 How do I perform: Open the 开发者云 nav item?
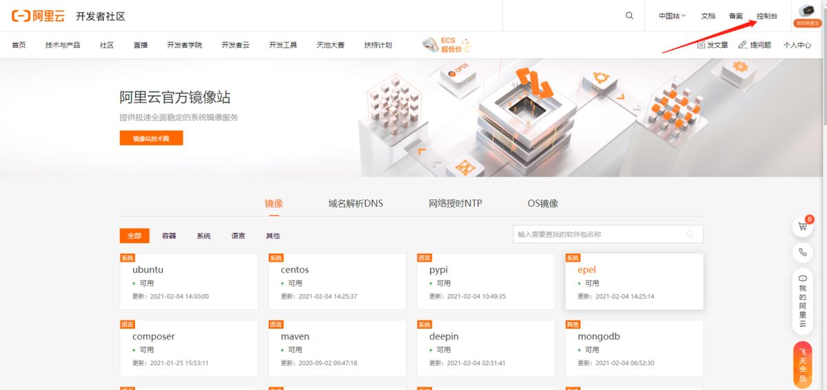point(236,45)
